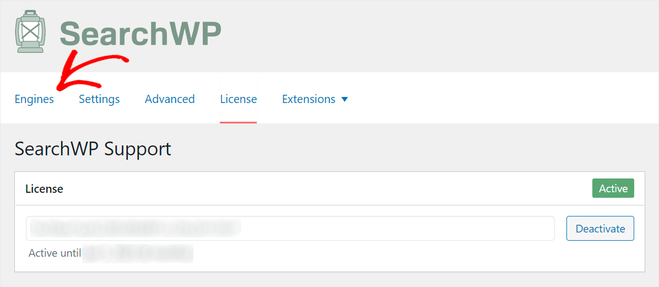Click the License section title
The width and height of the screenshot is (659, 287).
44,189
